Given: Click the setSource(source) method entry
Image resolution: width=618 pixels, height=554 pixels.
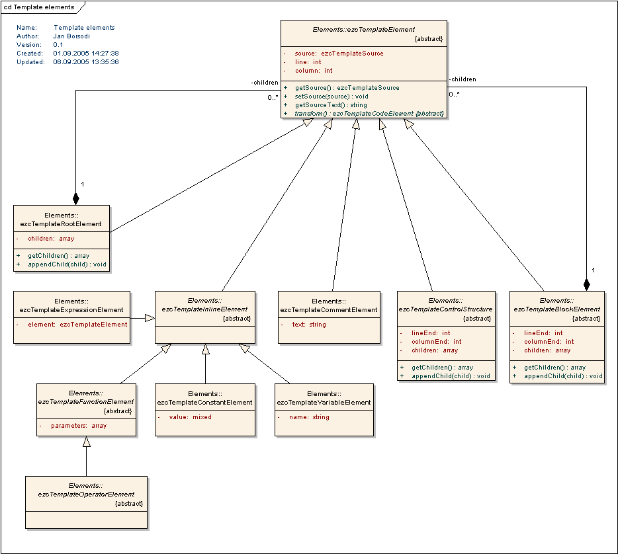Looking at the screenshot, I should 331,97.
